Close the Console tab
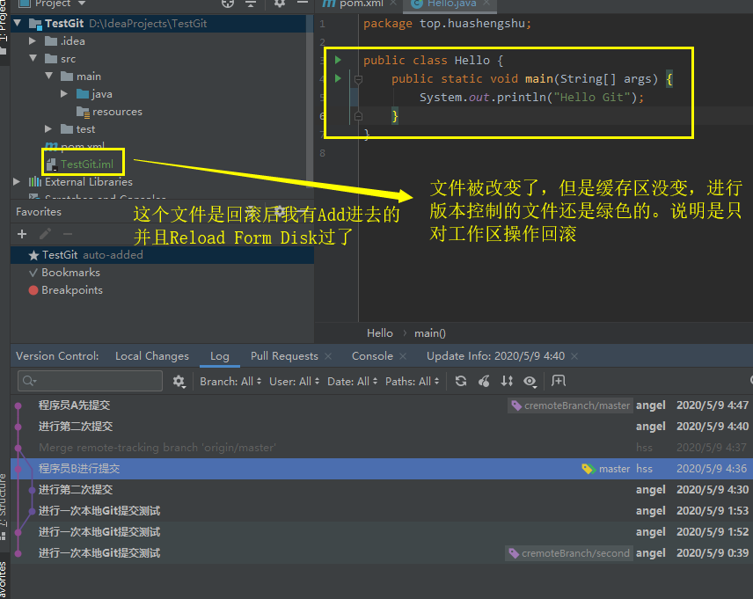This screenshot has width=753, height=599. tap(403, 356)
